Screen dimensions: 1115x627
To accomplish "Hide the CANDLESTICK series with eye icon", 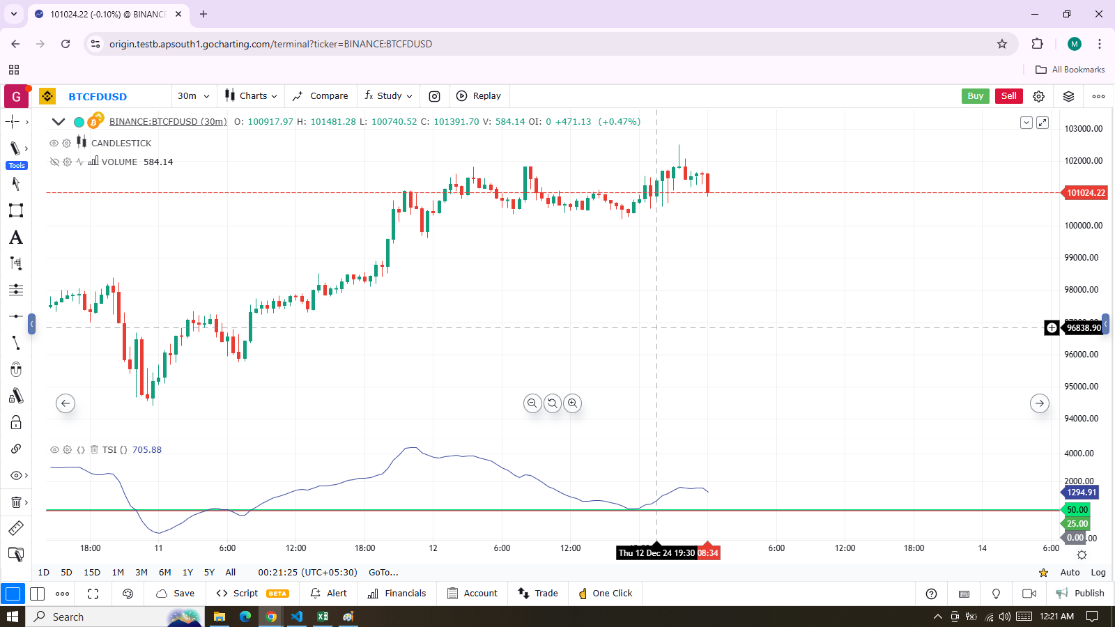I will pyautogui.click(x=54, y=143).
